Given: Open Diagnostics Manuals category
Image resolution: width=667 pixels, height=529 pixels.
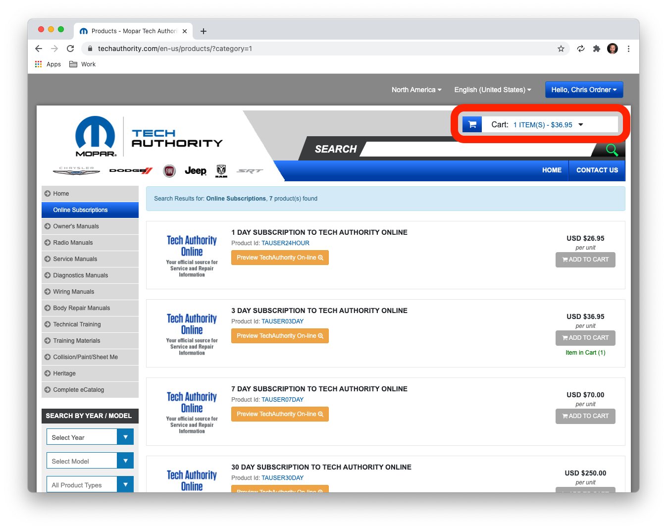Looking at the screenshot, I should point(90,275).
